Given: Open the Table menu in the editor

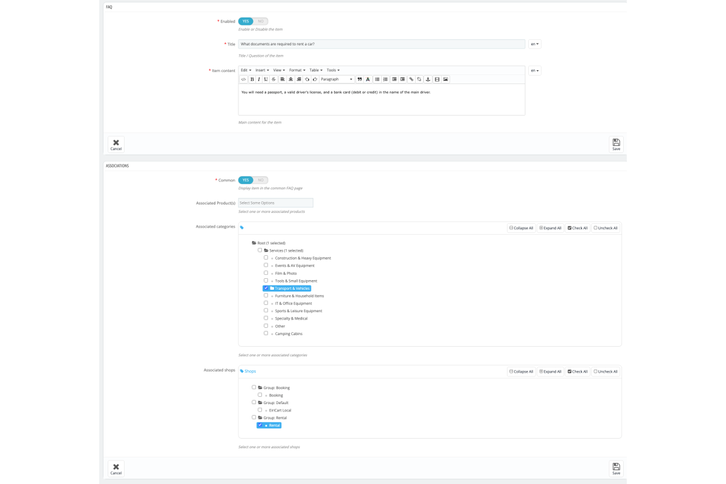Looking at the screenshot, I should tap(316, 70).
